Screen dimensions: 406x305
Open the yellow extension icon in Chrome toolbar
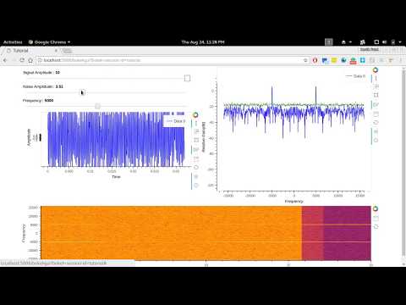[334, 60]
